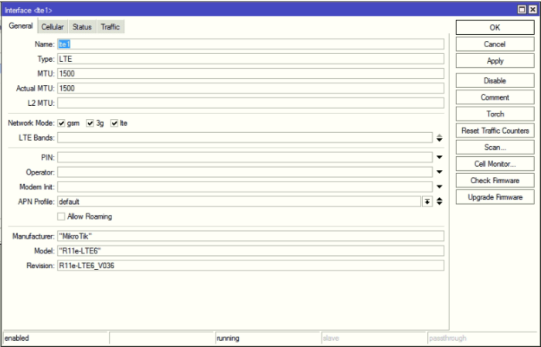Image resolution: width=541 pixels, height=347 pixels.
Task: Click the Actual MTU value field
Action: [x=250, y=88]
